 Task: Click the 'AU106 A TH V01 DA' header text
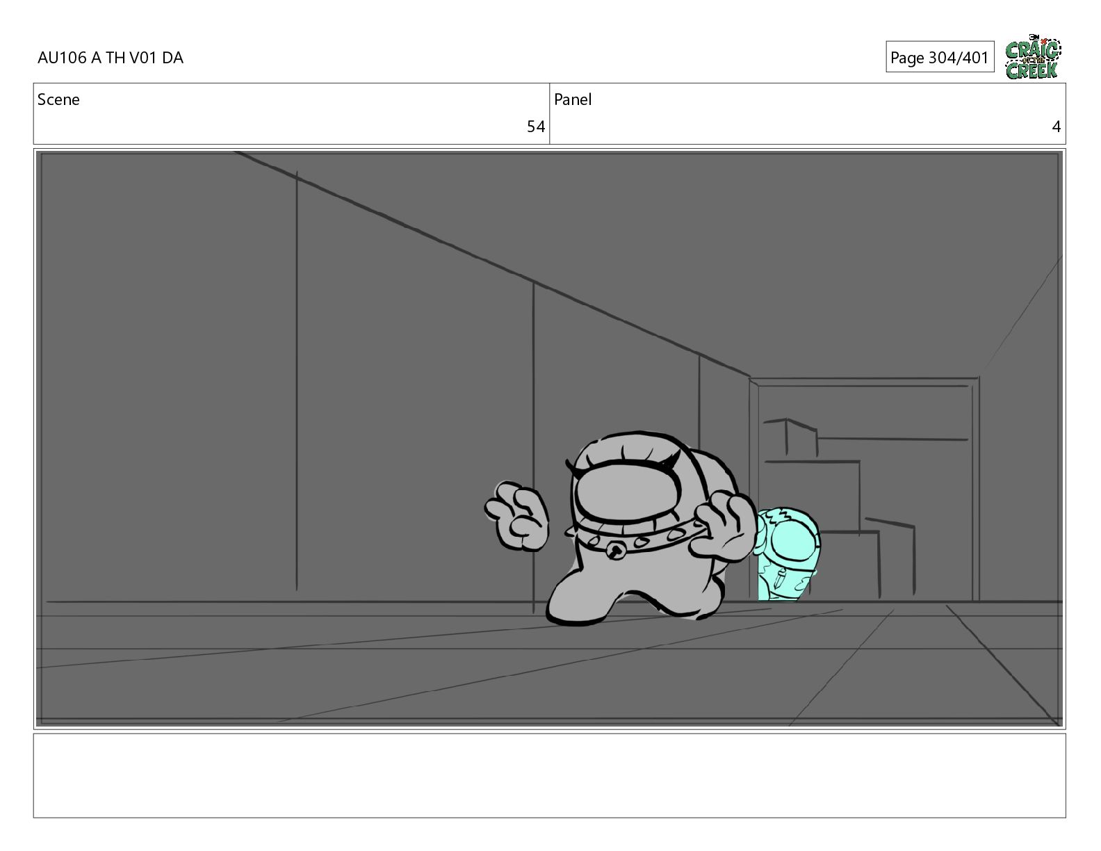point(111,58)
